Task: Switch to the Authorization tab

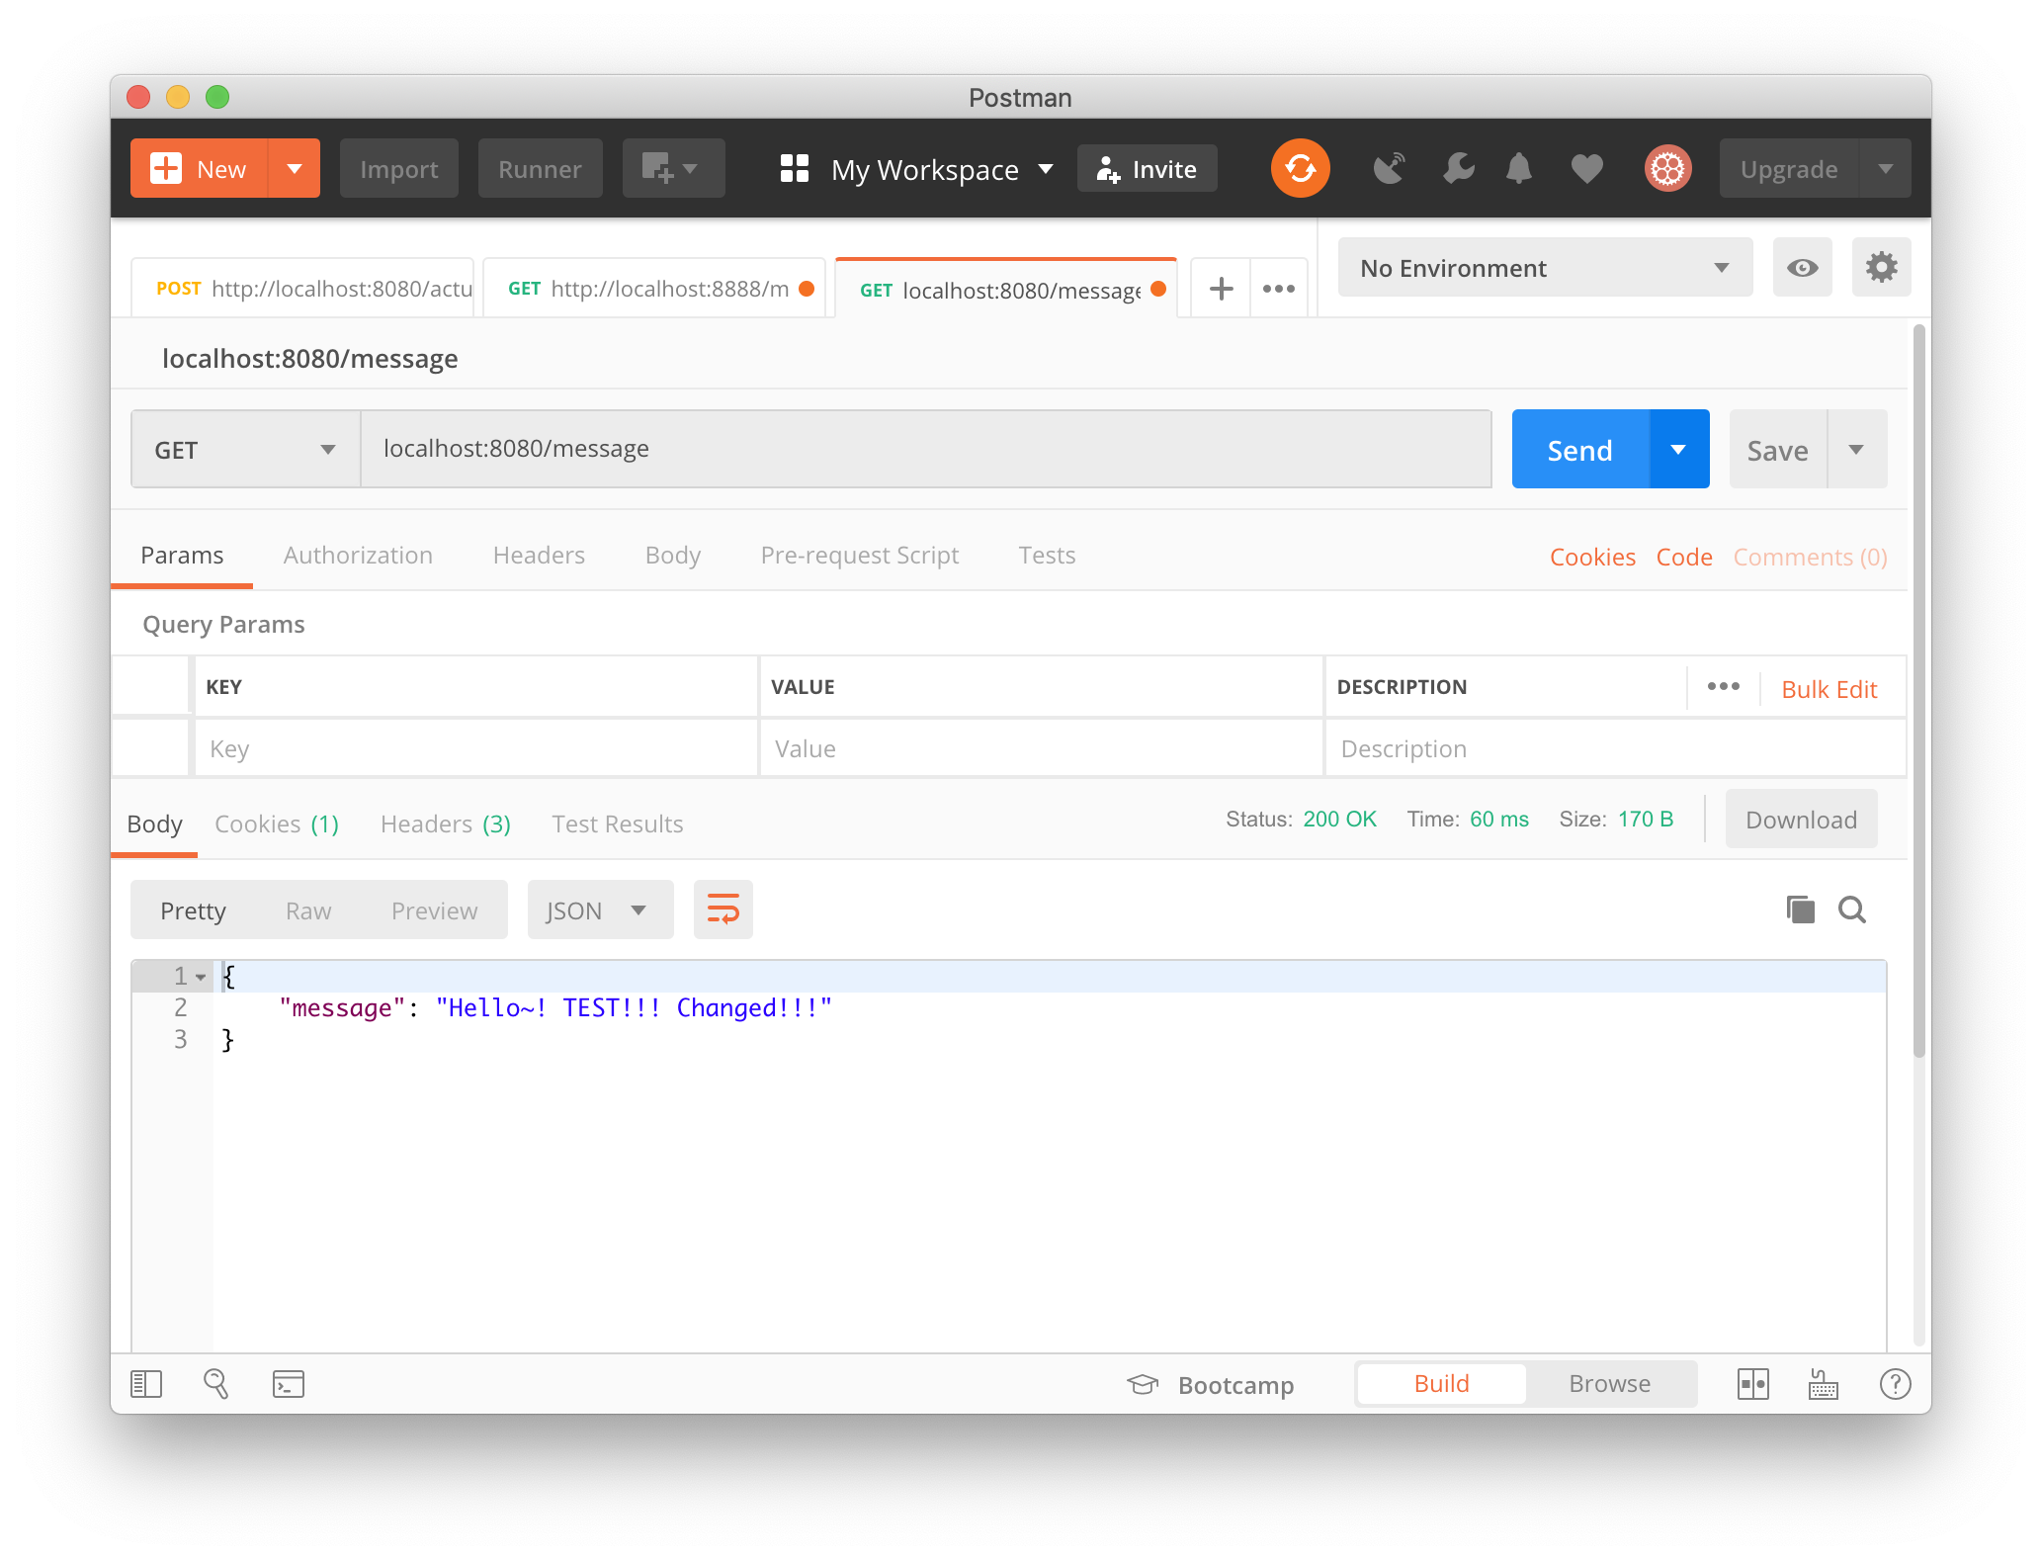Action: [x=358, y=556]
